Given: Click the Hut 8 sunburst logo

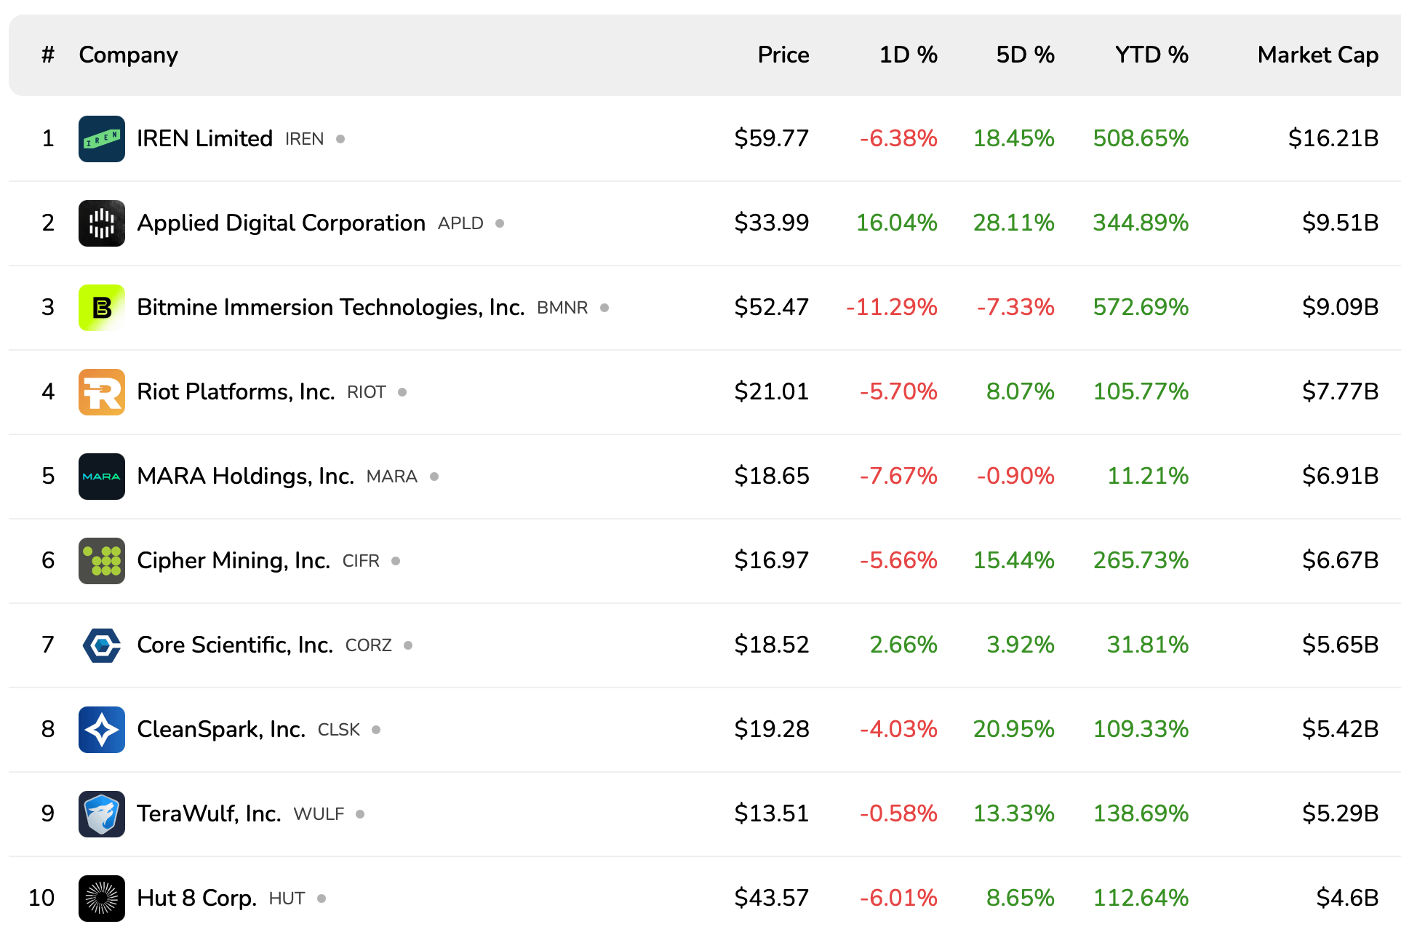Looking at the screenshot, I should click(x=101, y=899).
